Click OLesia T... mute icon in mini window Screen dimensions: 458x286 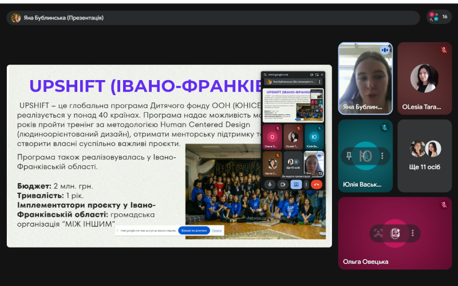click(x=298, y=128)
